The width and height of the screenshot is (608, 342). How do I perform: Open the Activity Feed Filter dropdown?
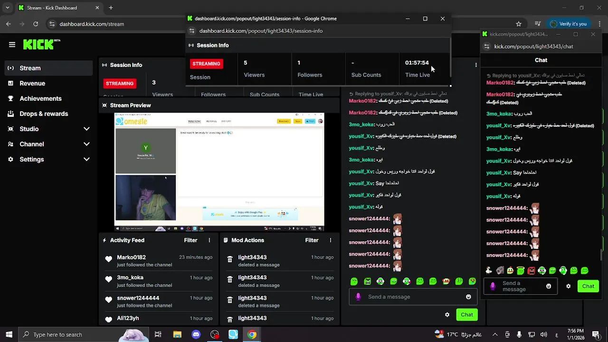click(190, 240)
